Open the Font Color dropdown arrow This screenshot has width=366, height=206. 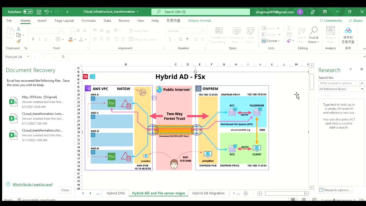pos(85,39)
